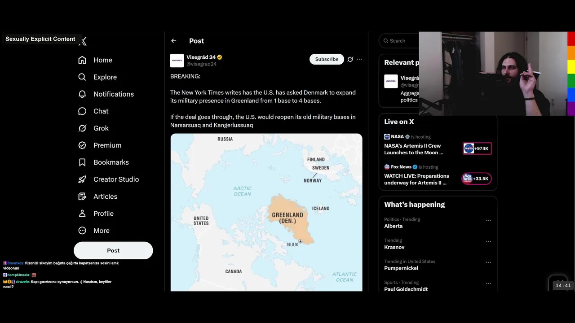Click ziruzefe's username in chat overlay
This screenshot has width=575, height=323.
(22, 282)
